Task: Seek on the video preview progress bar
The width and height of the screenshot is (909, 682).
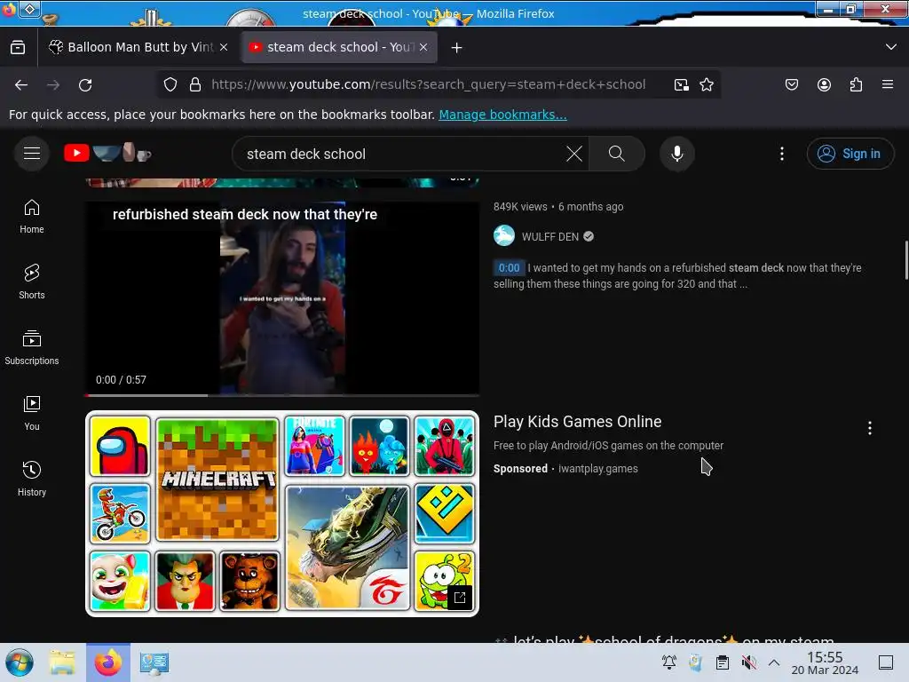Action: [281, 395]
